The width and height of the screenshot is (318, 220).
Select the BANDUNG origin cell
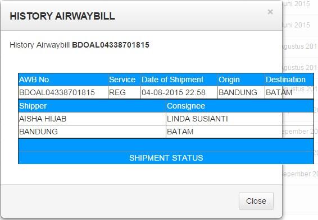[241, 92]
